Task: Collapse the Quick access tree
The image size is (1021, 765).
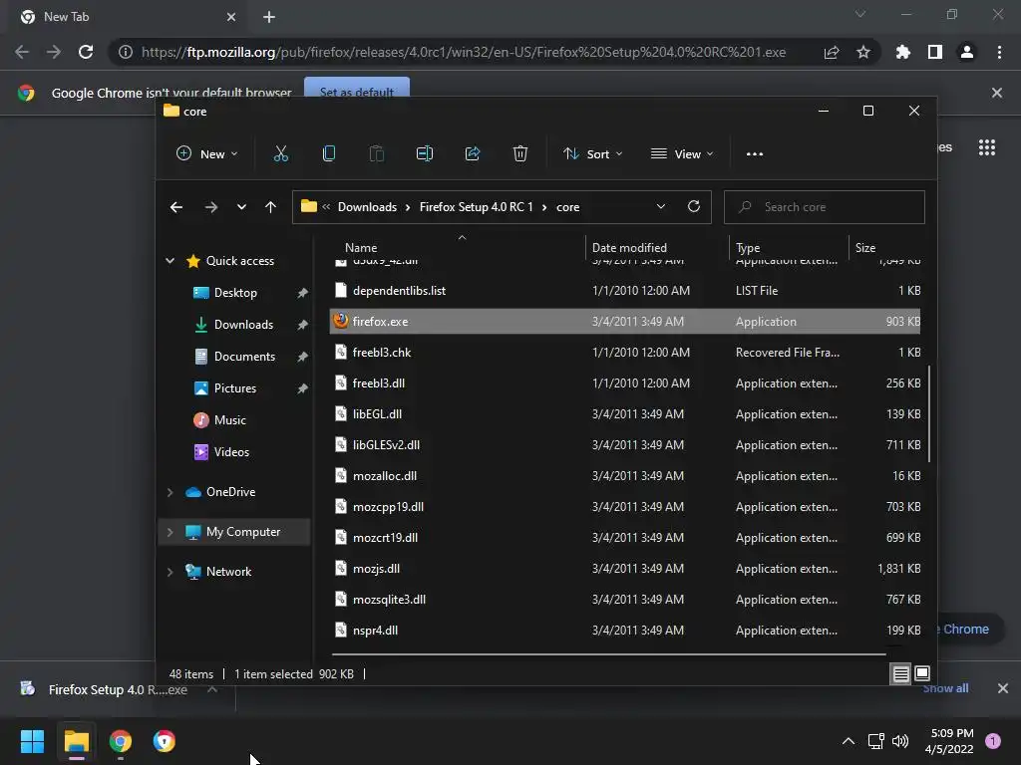Action: point(170,261)
